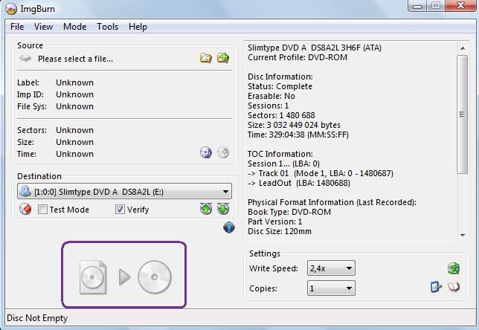
Task: Click 'Status: Complete' in disc information
Action: coord(280,86)
